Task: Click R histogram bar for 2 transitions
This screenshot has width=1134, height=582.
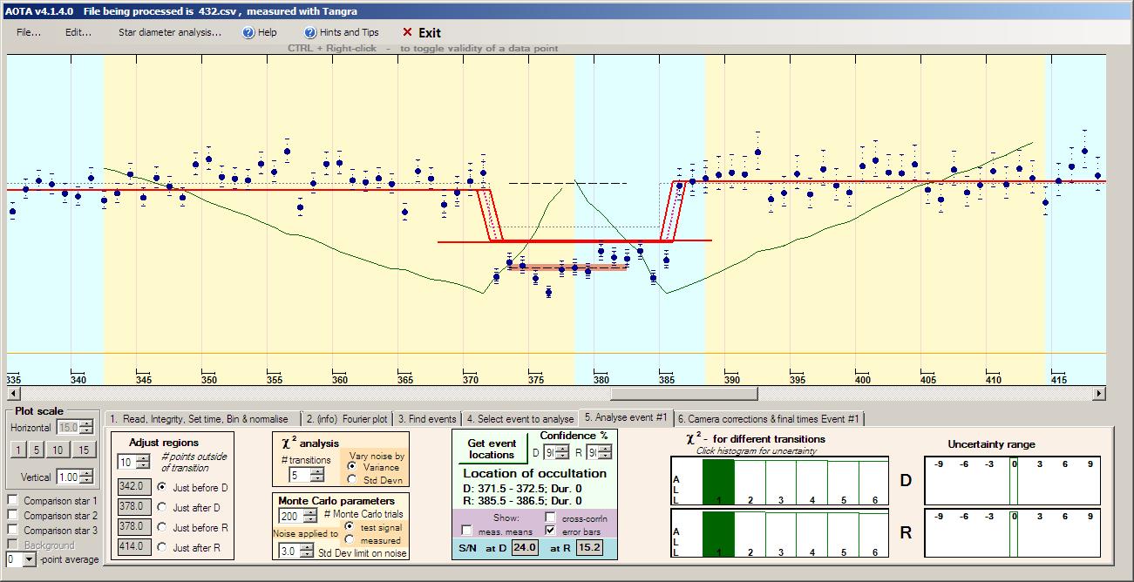Action: (x=750, y=534)
